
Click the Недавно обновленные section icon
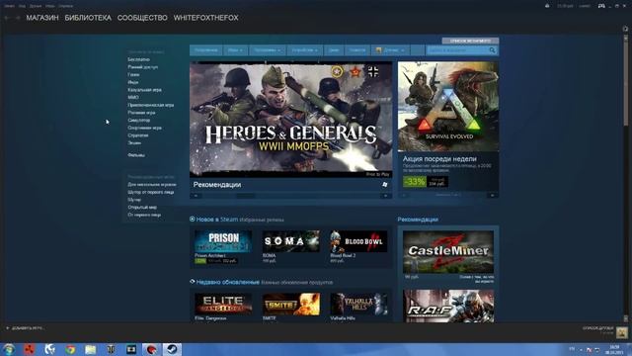coord(193,281)
